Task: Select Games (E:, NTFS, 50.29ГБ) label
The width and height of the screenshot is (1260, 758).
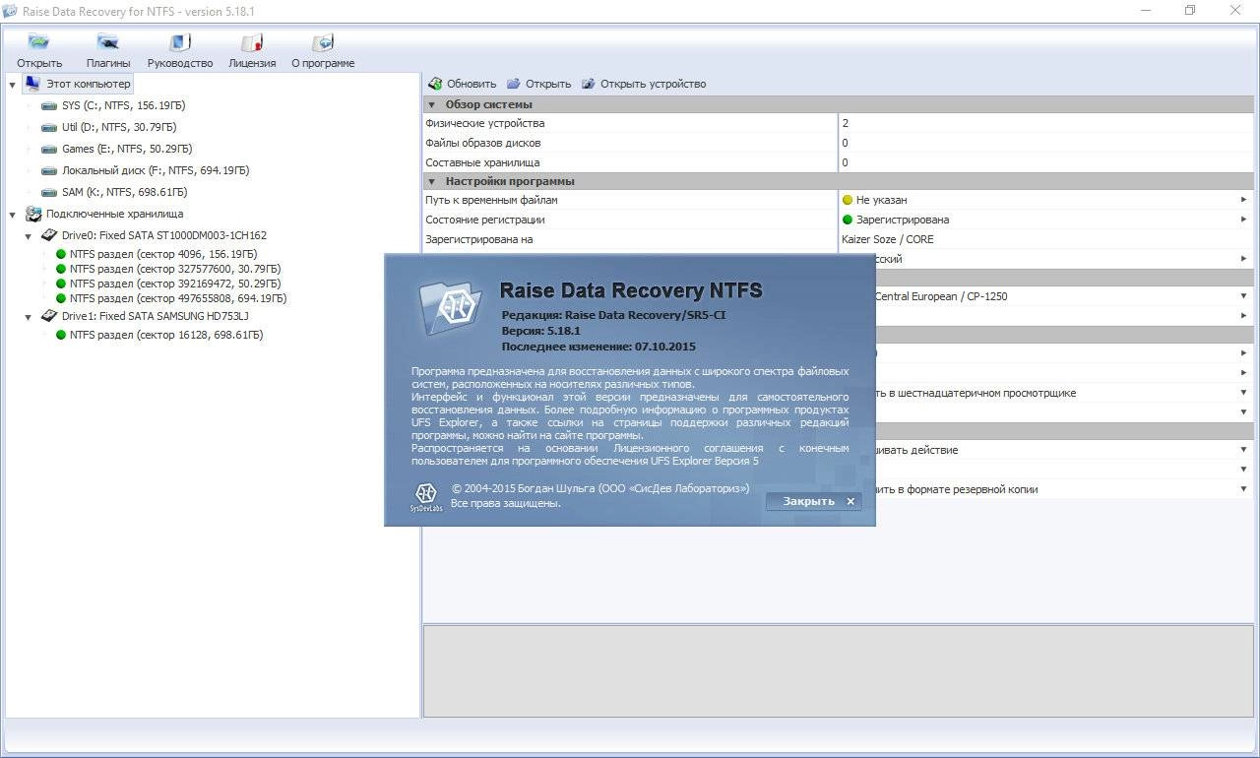Action: [x=127, y=149]
